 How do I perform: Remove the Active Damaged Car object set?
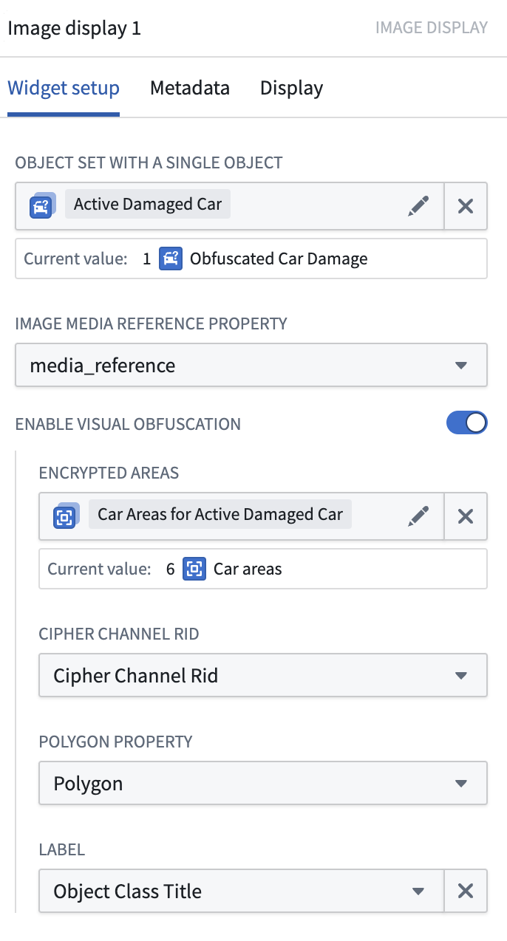pos(466,205)
